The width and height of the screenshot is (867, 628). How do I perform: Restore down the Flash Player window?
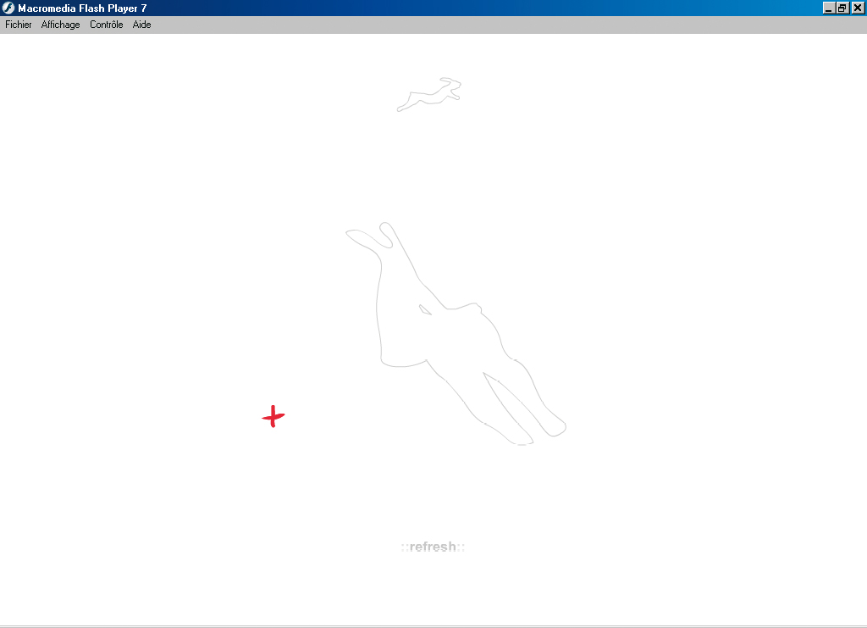point(842,8)
